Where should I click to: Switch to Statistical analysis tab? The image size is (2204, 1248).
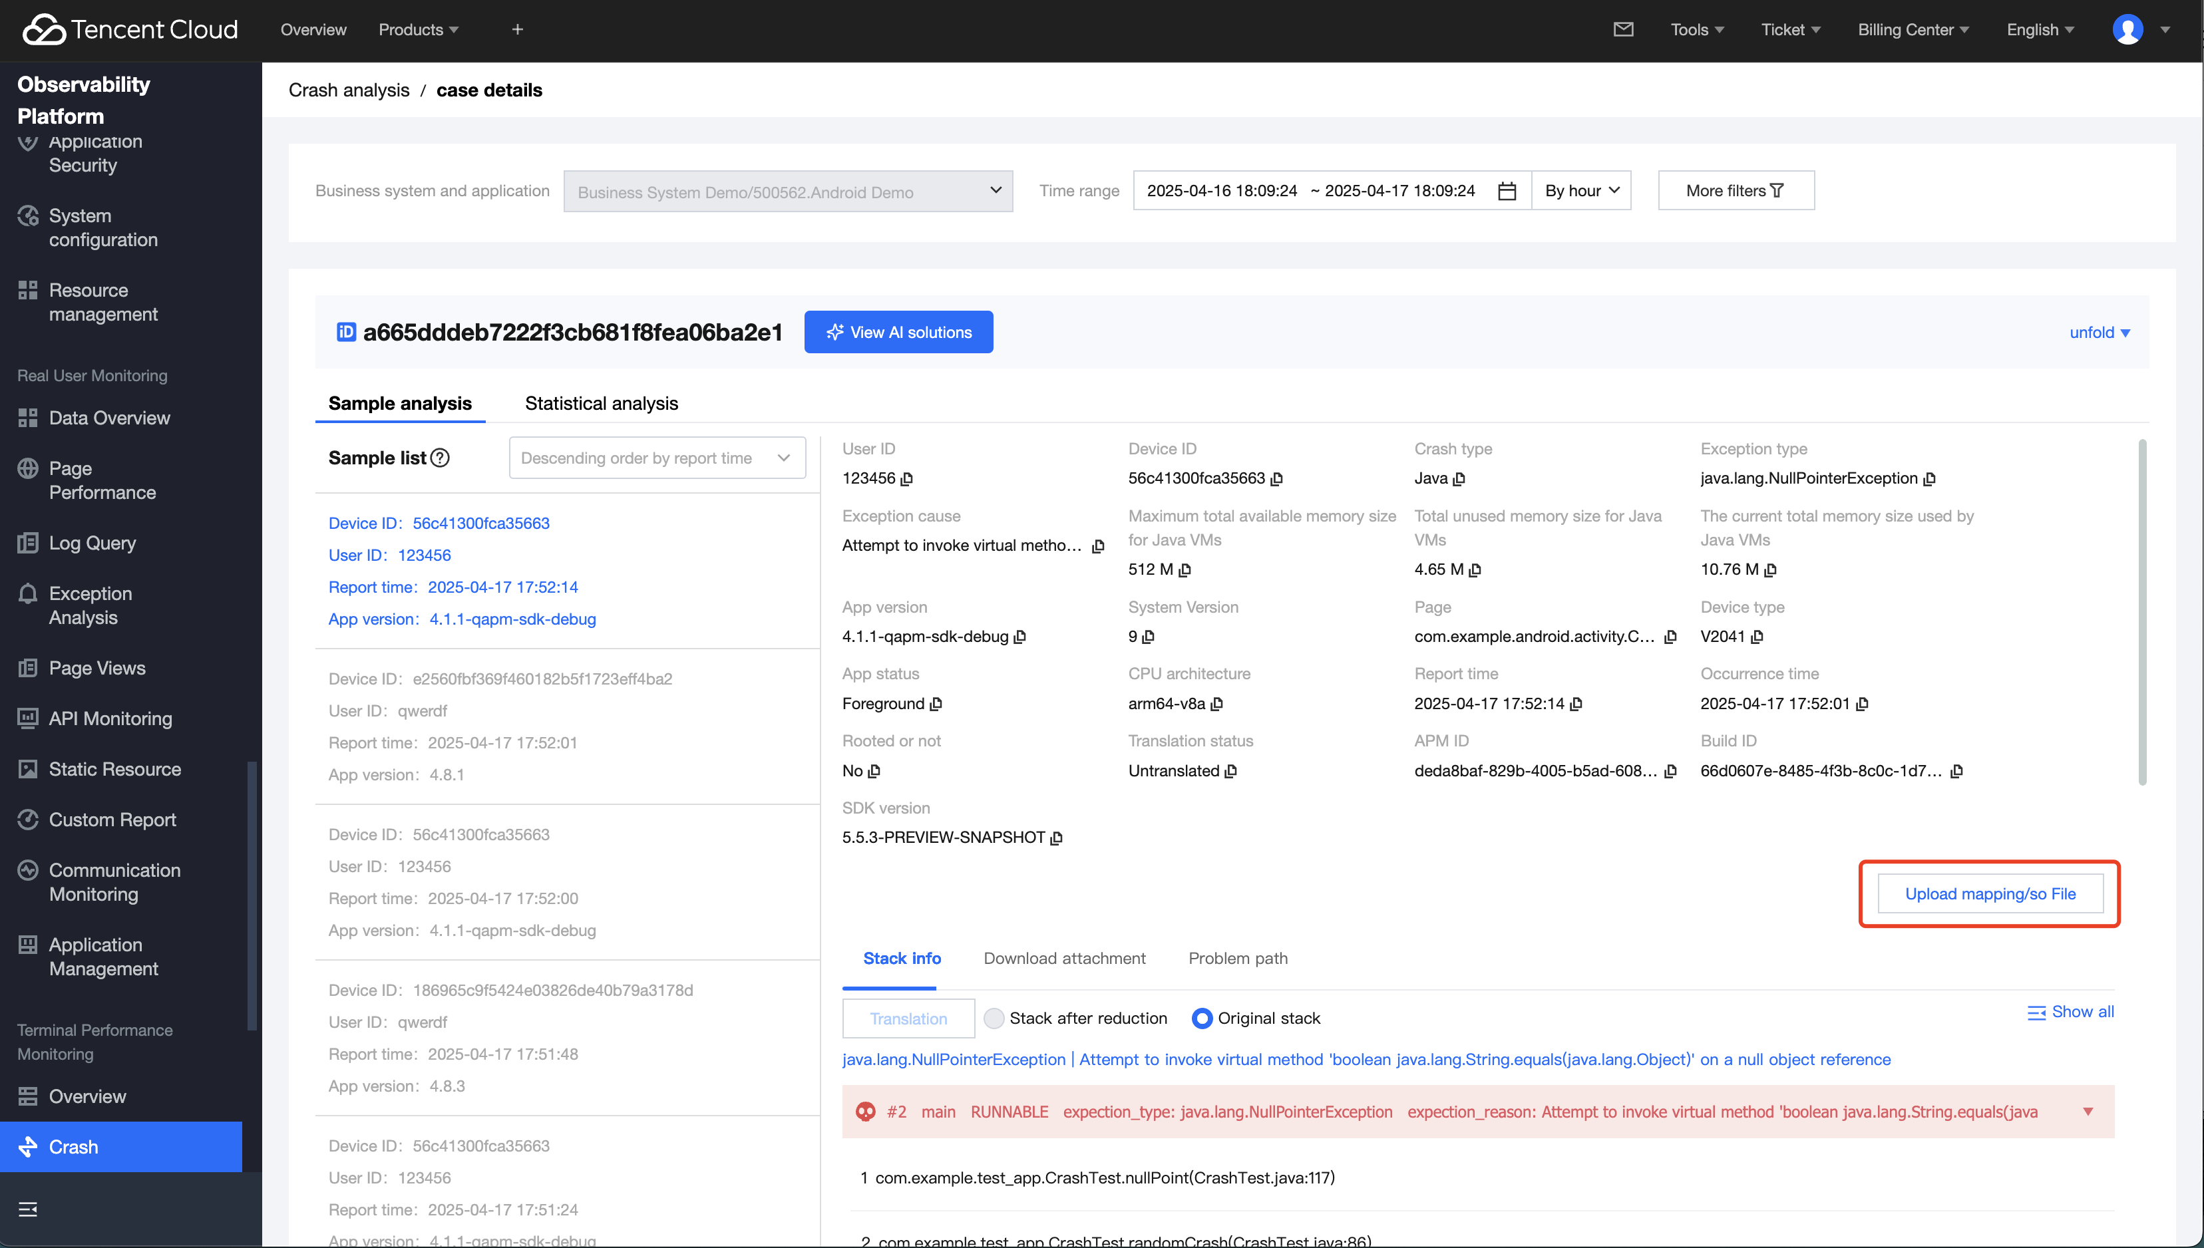click(601, 403)
